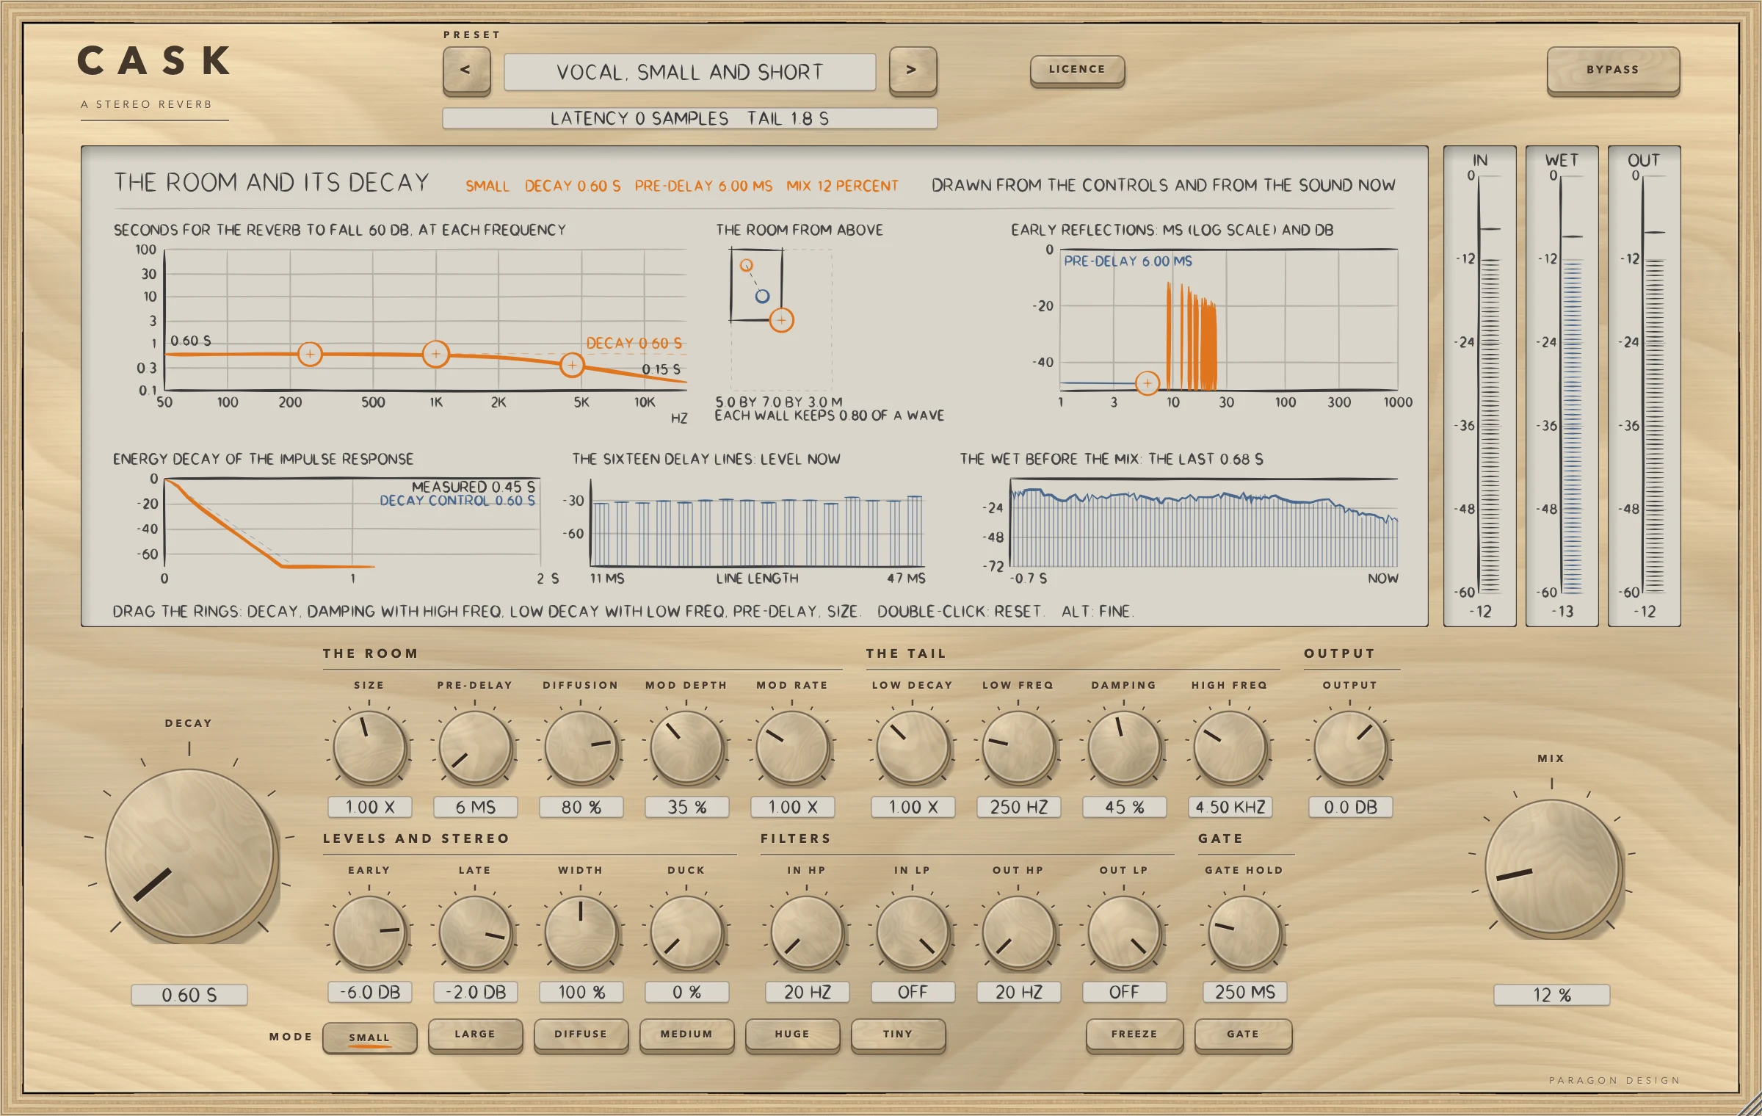Click the Low Decay knob
The height and width of the screenshot is (1116, 1762).
point(913,747)
